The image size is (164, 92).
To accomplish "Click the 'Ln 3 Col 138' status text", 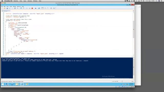I will [115, 81].
